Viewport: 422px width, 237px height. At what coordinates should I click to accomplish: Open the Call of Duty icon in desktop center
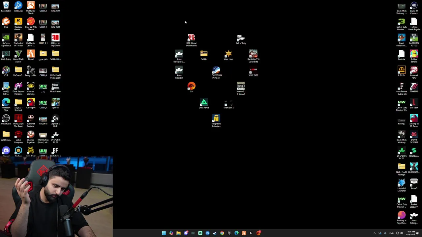241,39
